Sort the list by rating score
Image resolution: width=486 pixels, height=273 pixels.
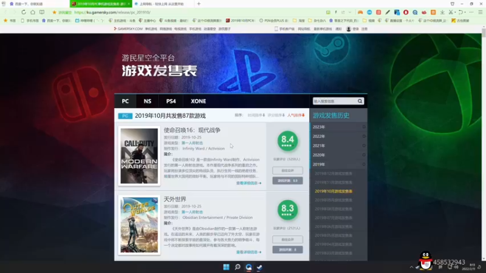coord(276,115)
